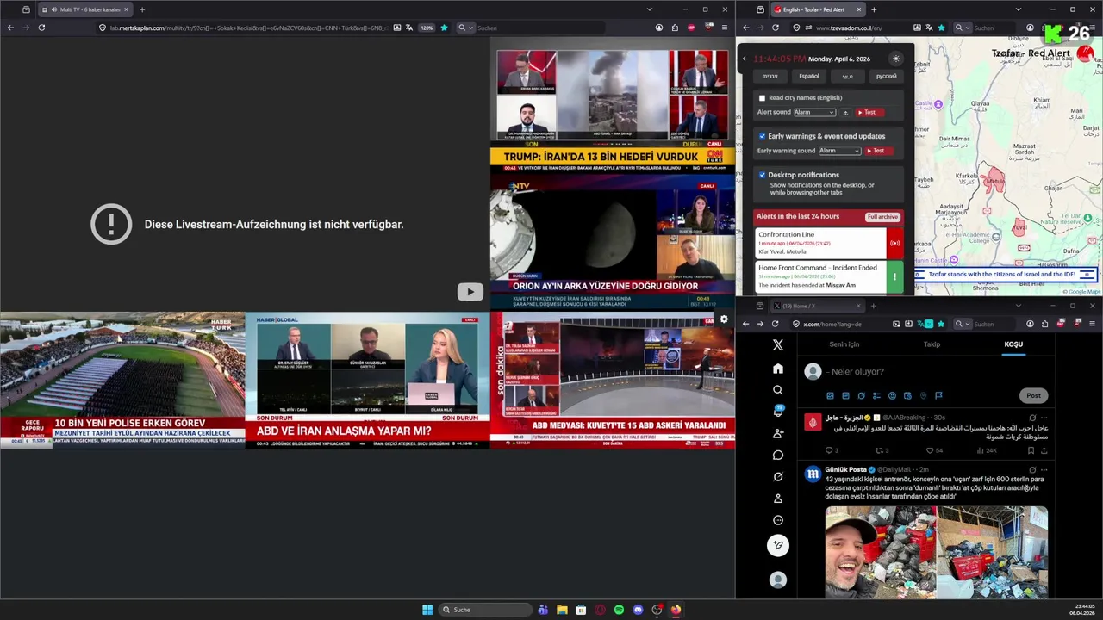
Task: Open the Full archive of alerts
Action: pos(882,217)
